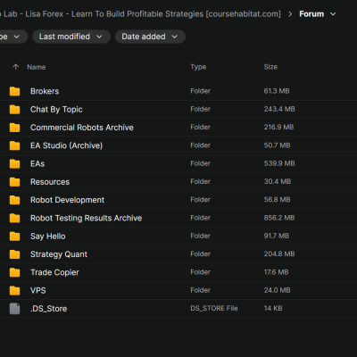Image resolution: width=357 pixels, height=357 pixels.
Task: Click the 24.0 MB size value
Action: (277, 290)
